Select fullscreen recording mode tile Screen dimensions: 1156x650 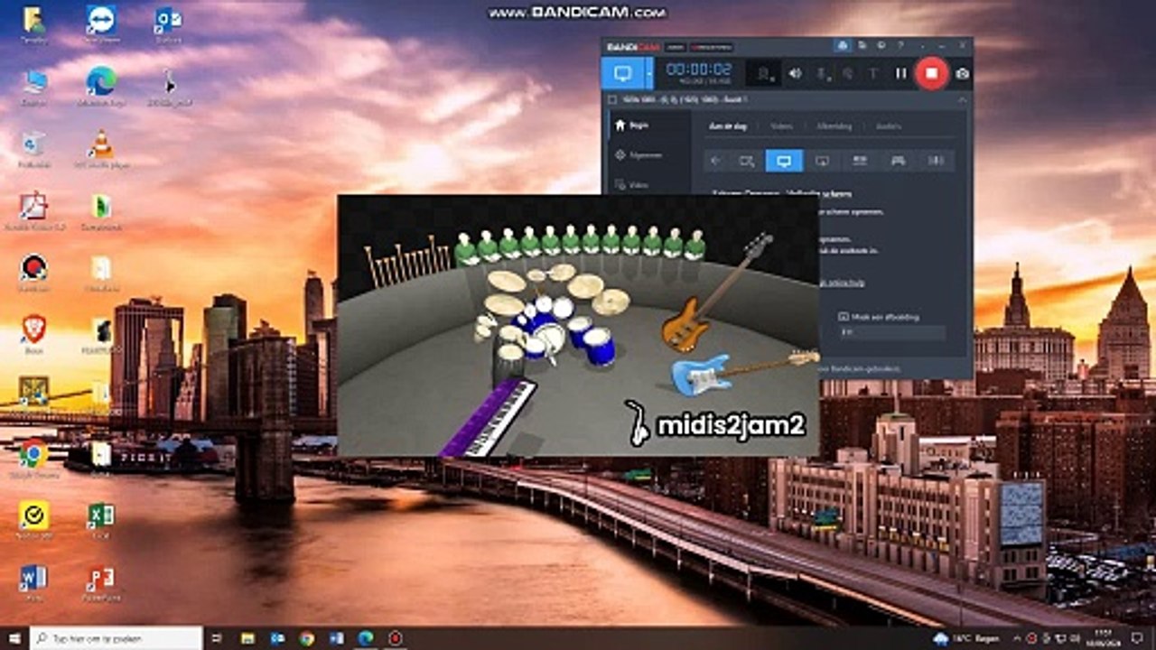(x=784, y=161)
